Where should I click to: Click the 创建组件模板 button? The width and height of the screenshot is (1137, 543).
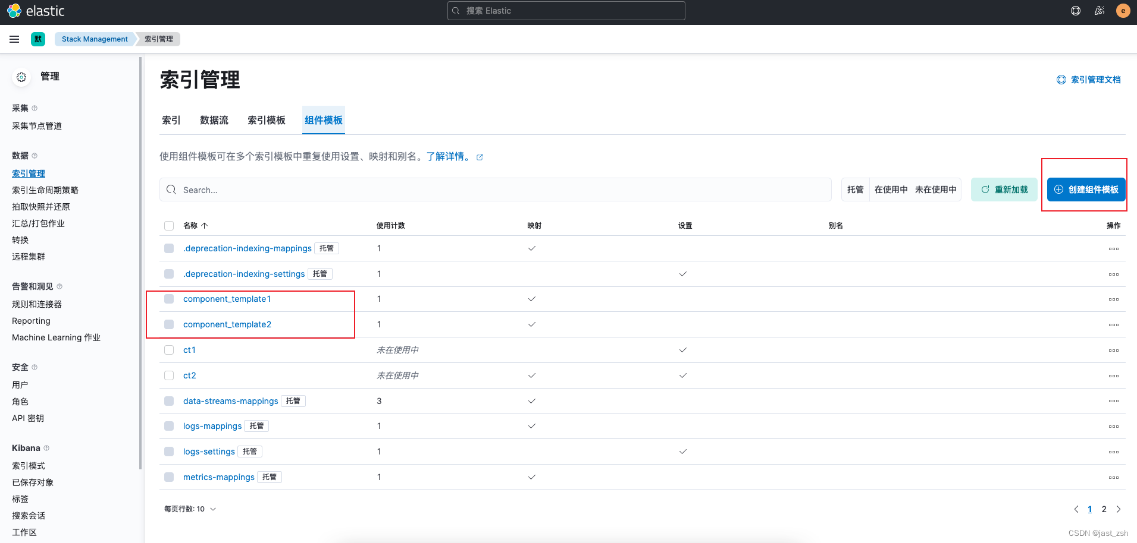click(x=1086, y=190)
